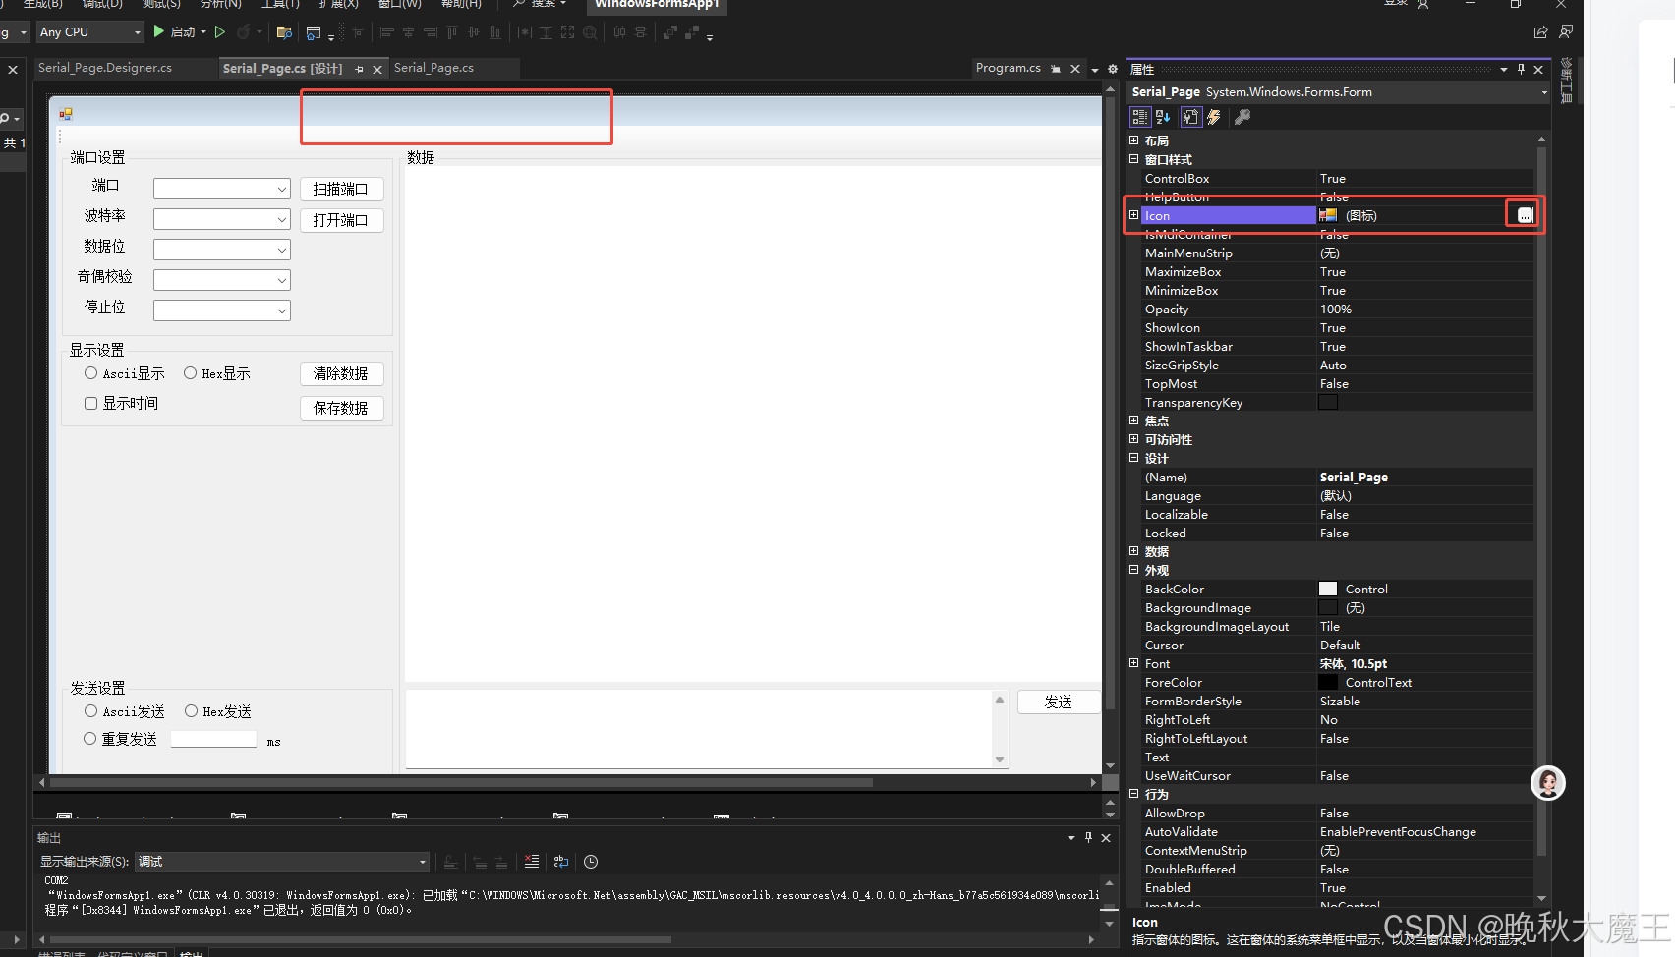Image resolution: width=1675 pixels, height=957 pixels.
Task: Click the clock icon in Output toolbar
Action: 591,862
